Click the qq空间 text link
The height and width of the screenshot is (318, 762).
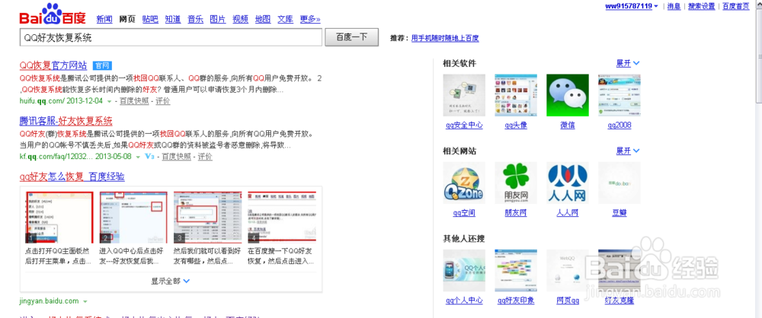464,213
